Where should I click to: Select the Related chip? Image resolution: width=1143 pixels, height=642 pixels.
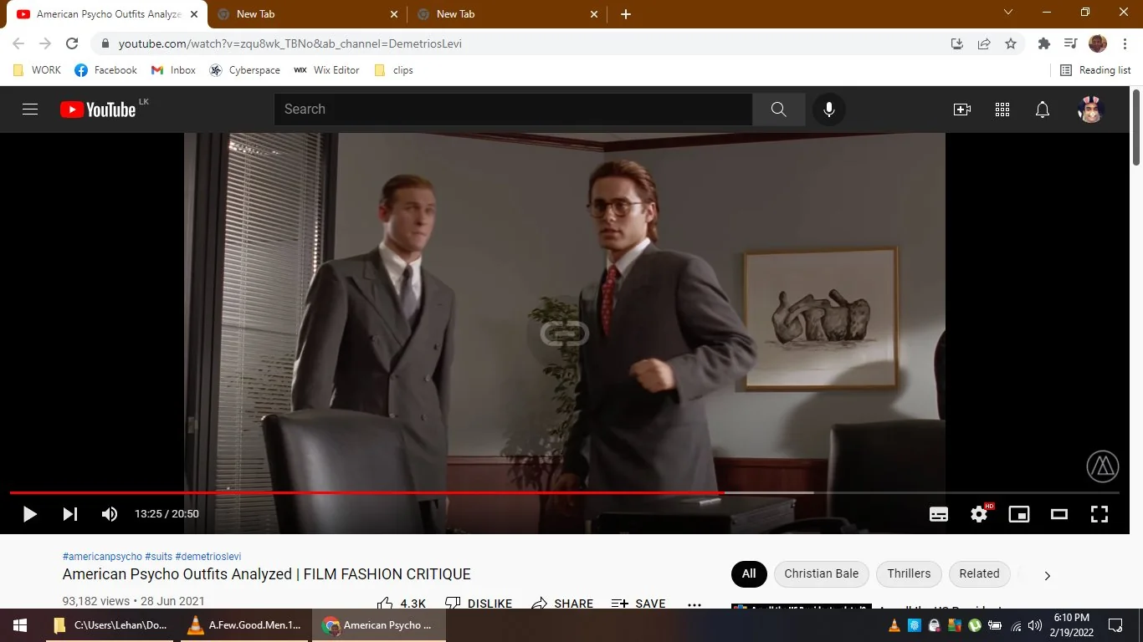point(979,573)
